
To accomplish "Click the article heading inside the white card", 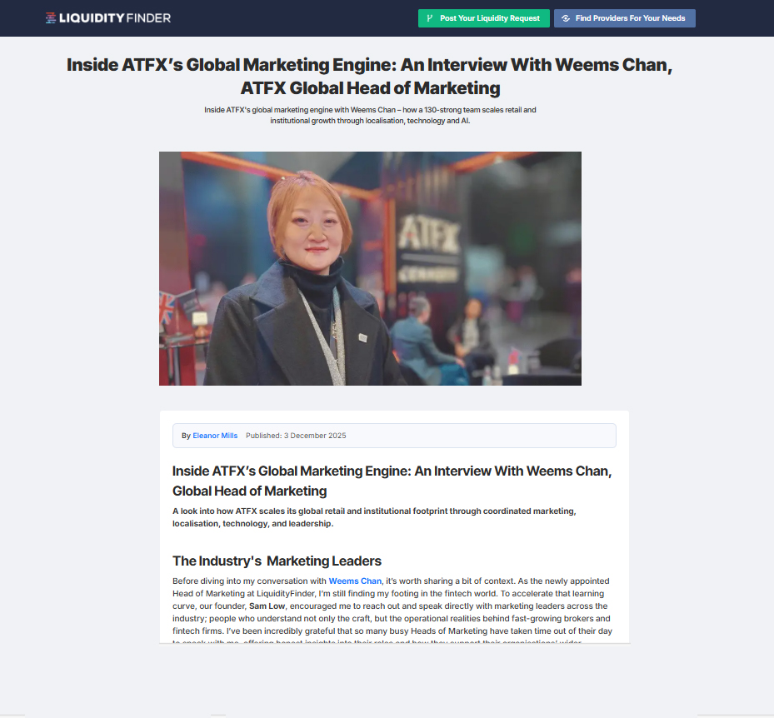I will pos(392,481).
